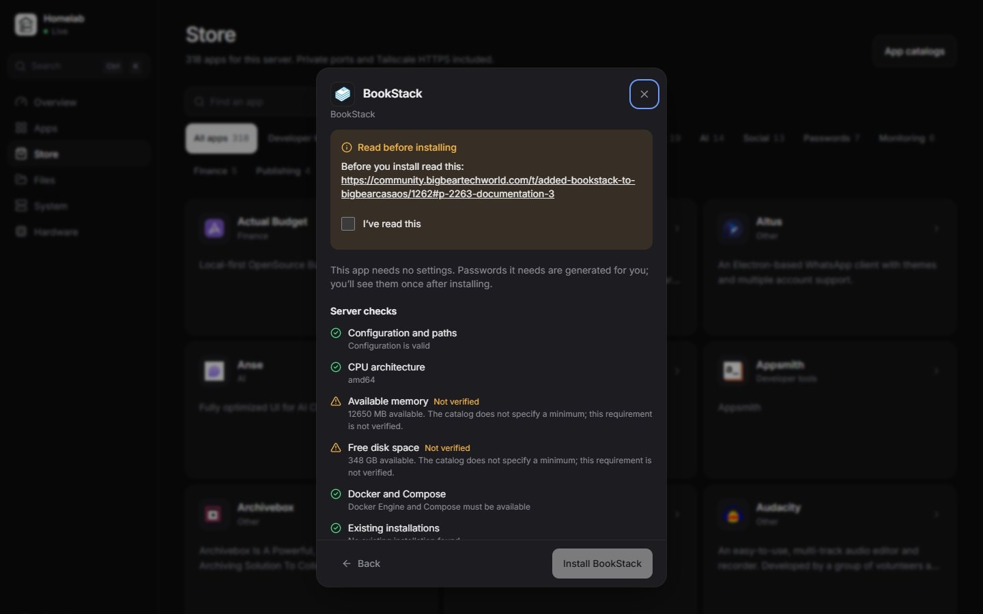The image size is (983, 614).
Task: Expand the Appsmith app card chevron
Action: [936, 371]
